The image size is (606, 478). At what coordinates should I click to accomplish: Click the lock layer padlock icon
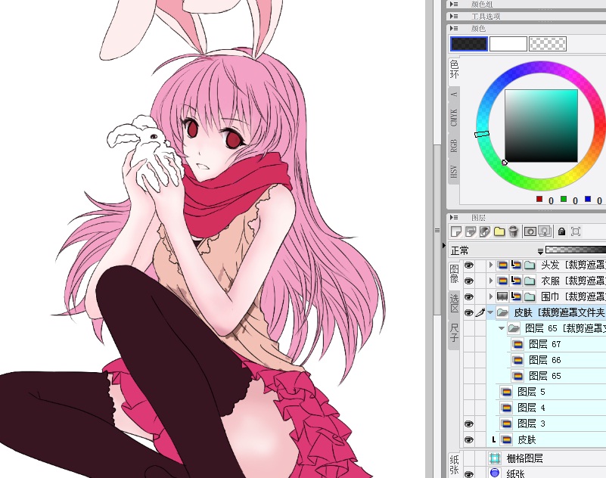click(561, 231)
